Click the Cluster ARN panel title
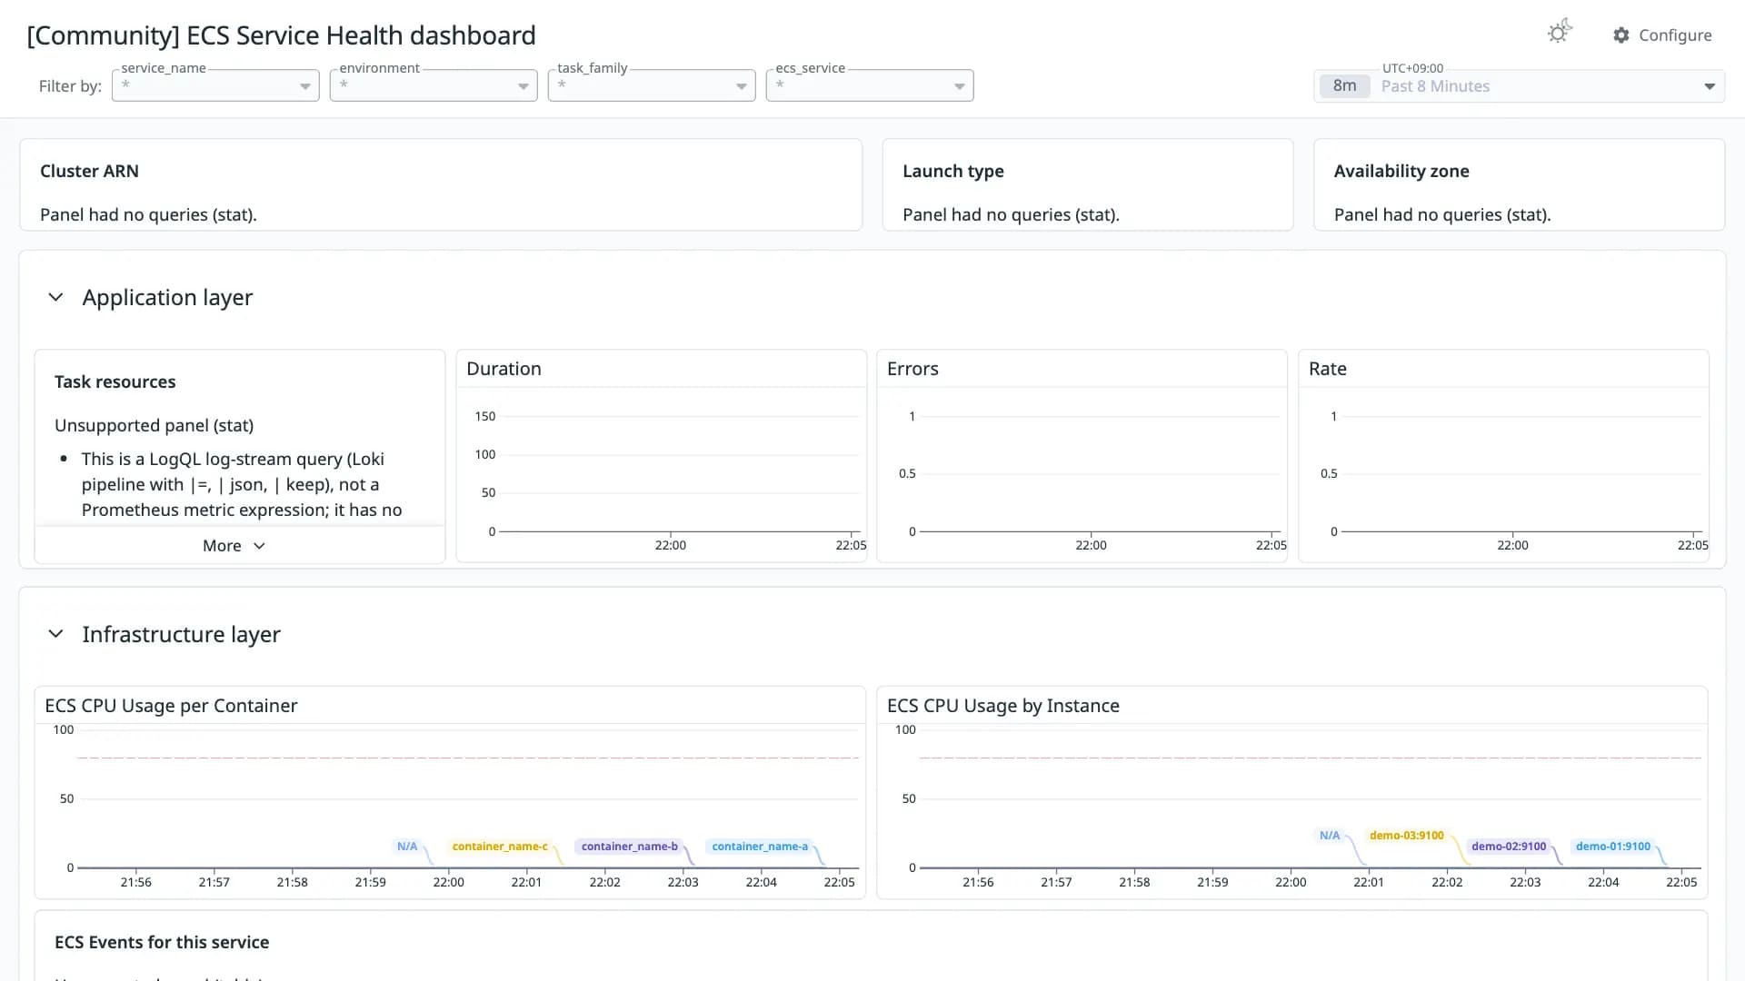1745x981 pixels. coord(89,171)
